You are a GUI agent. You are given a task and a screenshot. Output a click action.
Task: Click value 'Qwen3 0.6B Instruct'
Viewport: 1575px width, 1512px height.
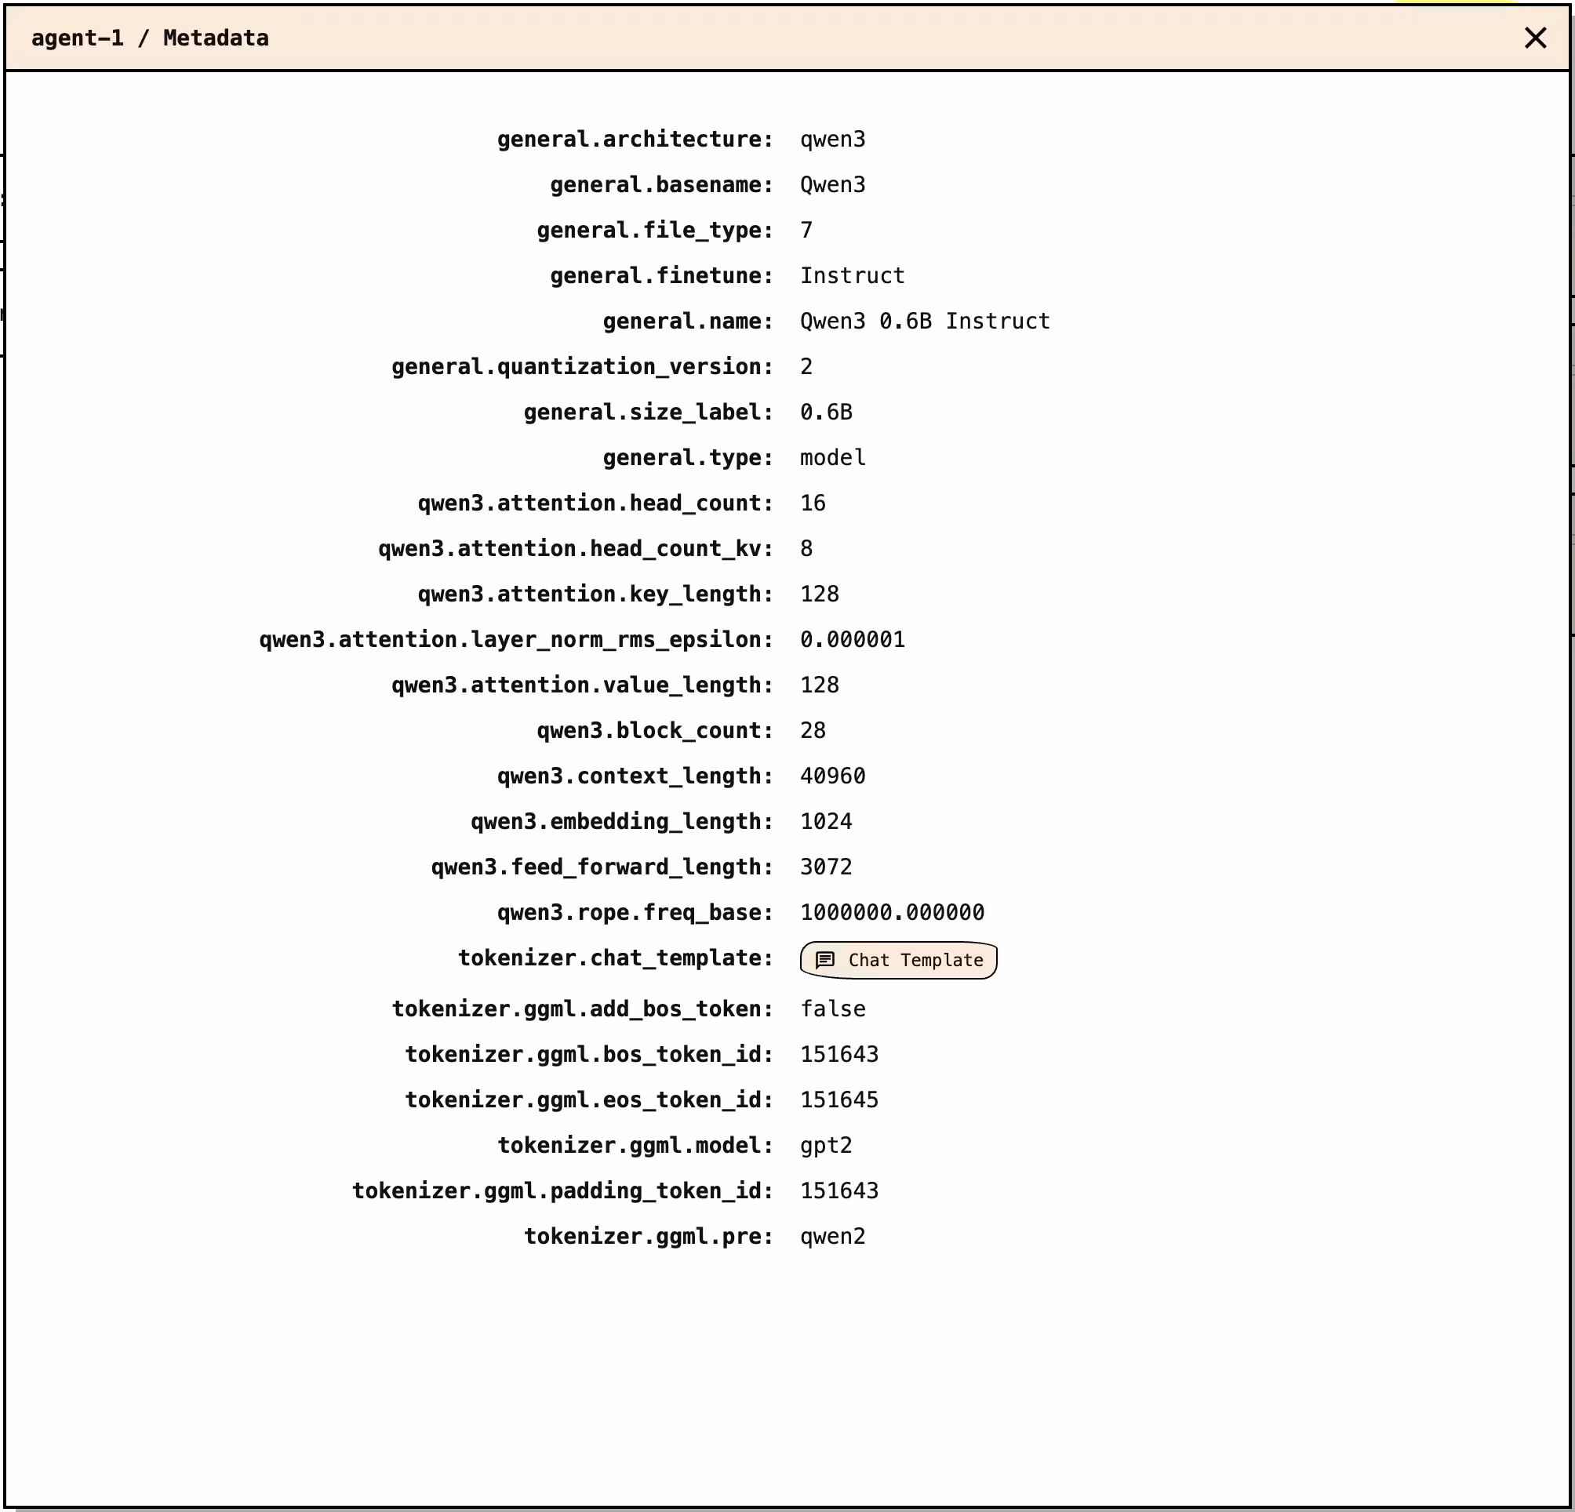(x=925, y=322)
